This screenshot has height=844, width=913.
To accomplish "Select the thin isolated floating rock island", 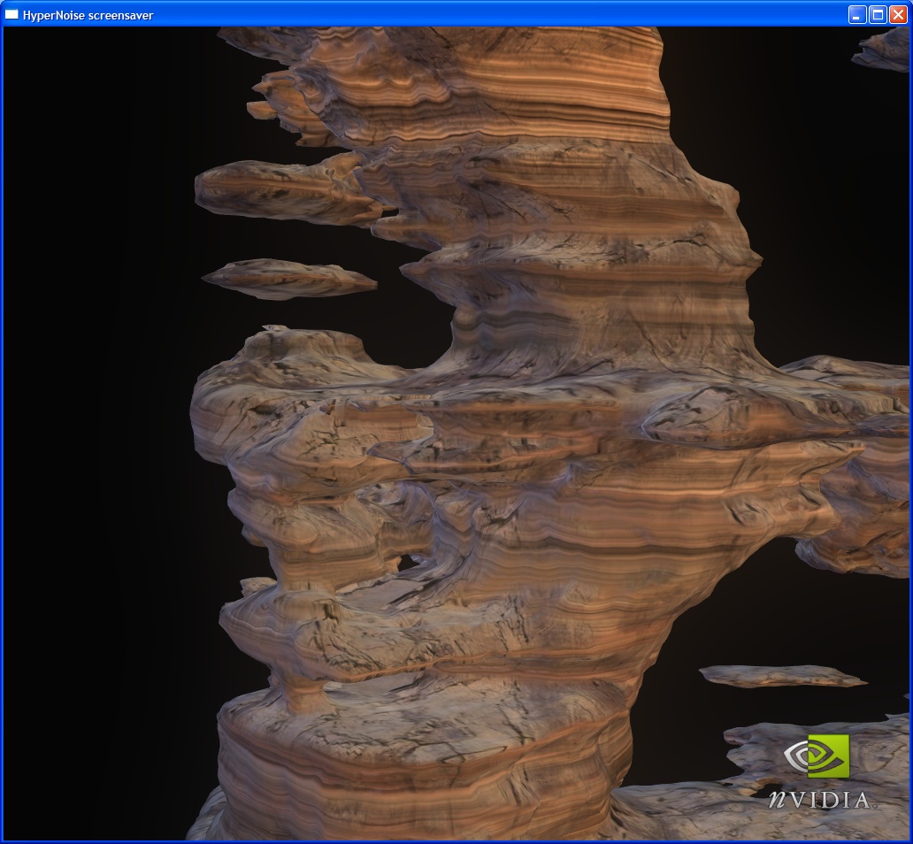I will click(x=288, y=278).
